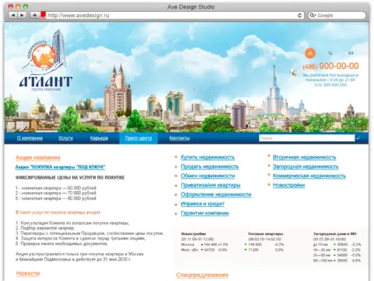
Task: Click the ФИКСИРОВАННЫЕ ЦЕНЫ НА УСЛУГИ heading
Action: point(70,178)
